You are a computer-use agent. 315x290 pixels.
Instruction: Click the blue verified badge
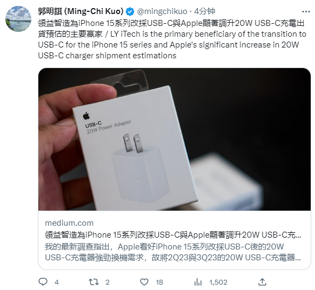130,12
